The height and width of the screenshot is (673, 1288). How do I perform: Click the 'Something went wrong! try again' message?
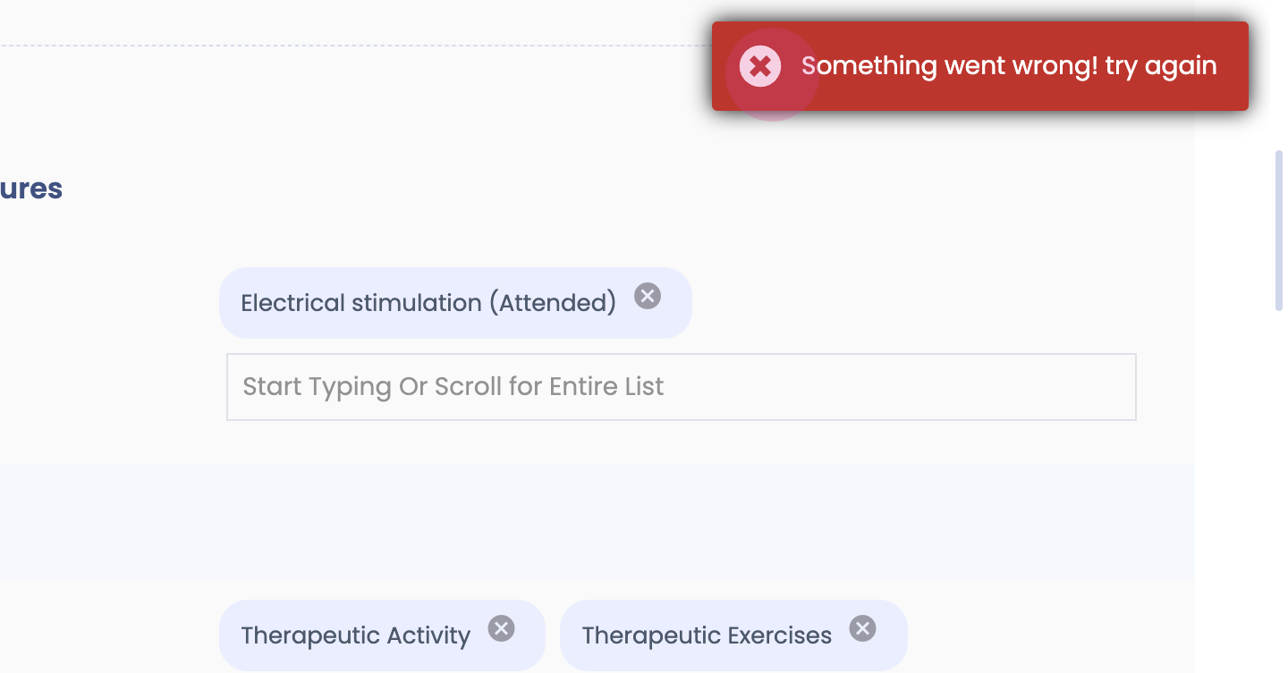coord(1009,66)
